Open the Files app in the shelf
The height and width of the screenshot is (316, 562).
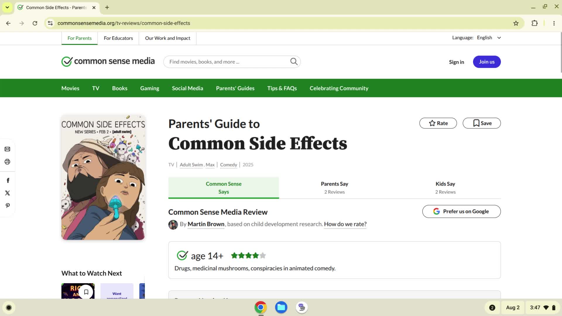click(281, 308)
